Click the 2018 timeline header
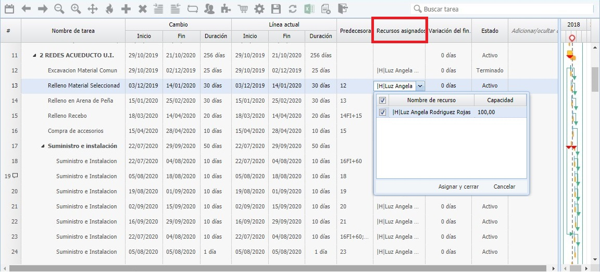The image size is (600, 272). tap(573, 24)
